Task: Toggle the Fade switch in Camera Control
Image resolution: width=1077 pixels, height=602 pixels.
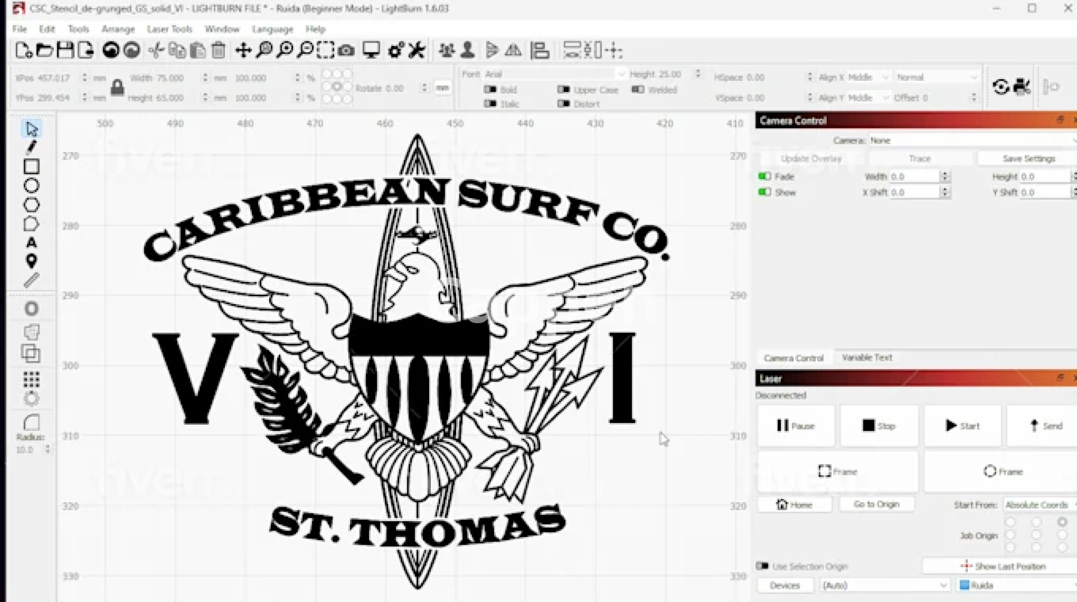Action: (764, 176)
